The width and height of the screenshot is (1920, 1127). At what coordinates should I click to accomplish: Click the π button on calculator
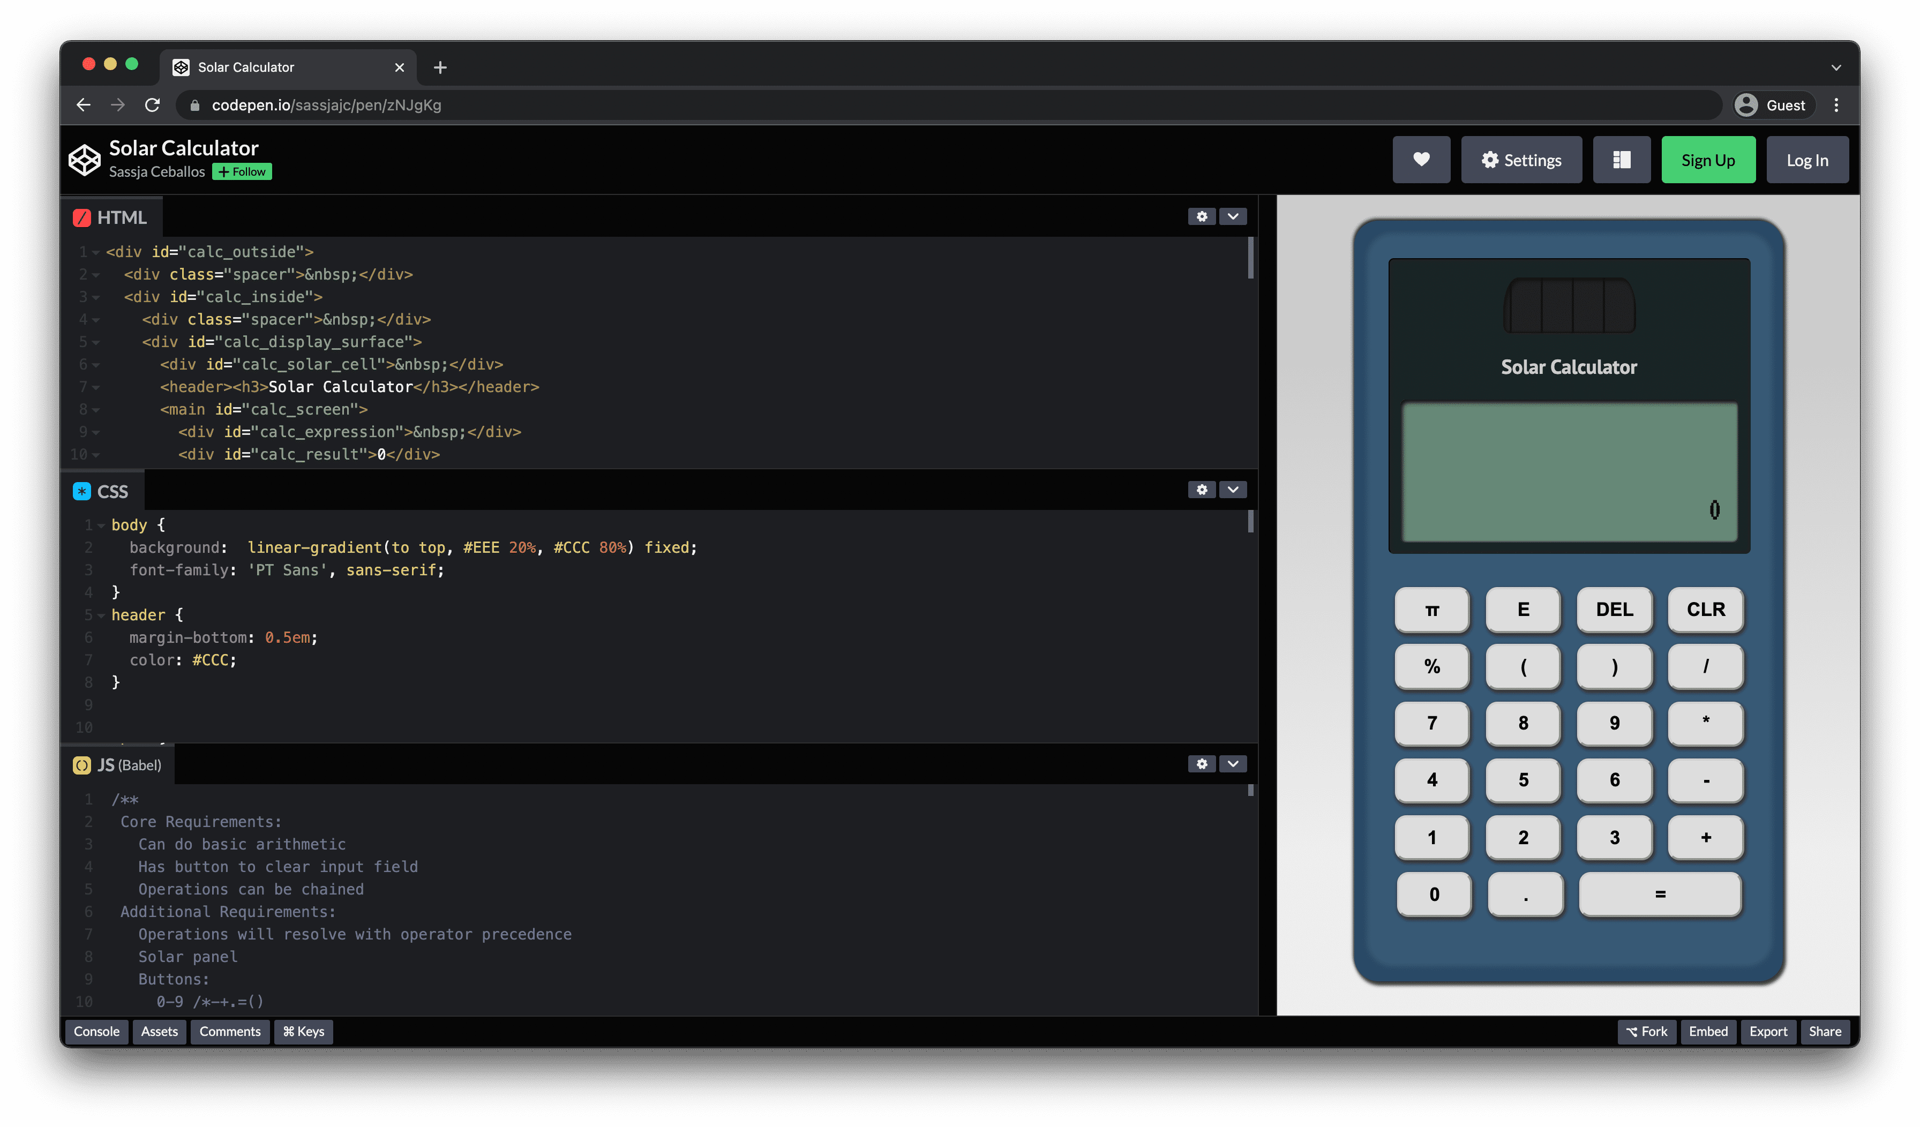point(1431,609)
